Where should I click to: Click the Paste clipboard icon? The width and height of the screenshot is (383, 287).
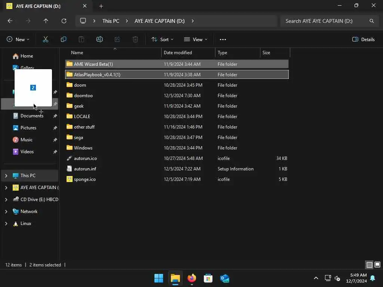pos(81,39)
